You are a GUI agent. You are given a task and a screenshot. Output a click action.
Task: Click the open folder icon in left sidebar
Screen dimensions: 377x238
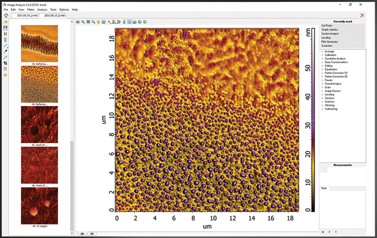pyautogui.click(x=5, y=22)
